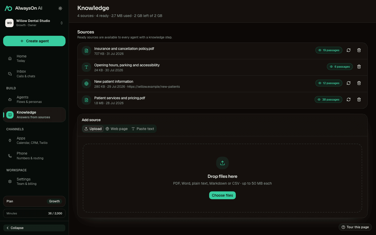Refresh Patient services and pricing.pdf source

coord(349,99)
